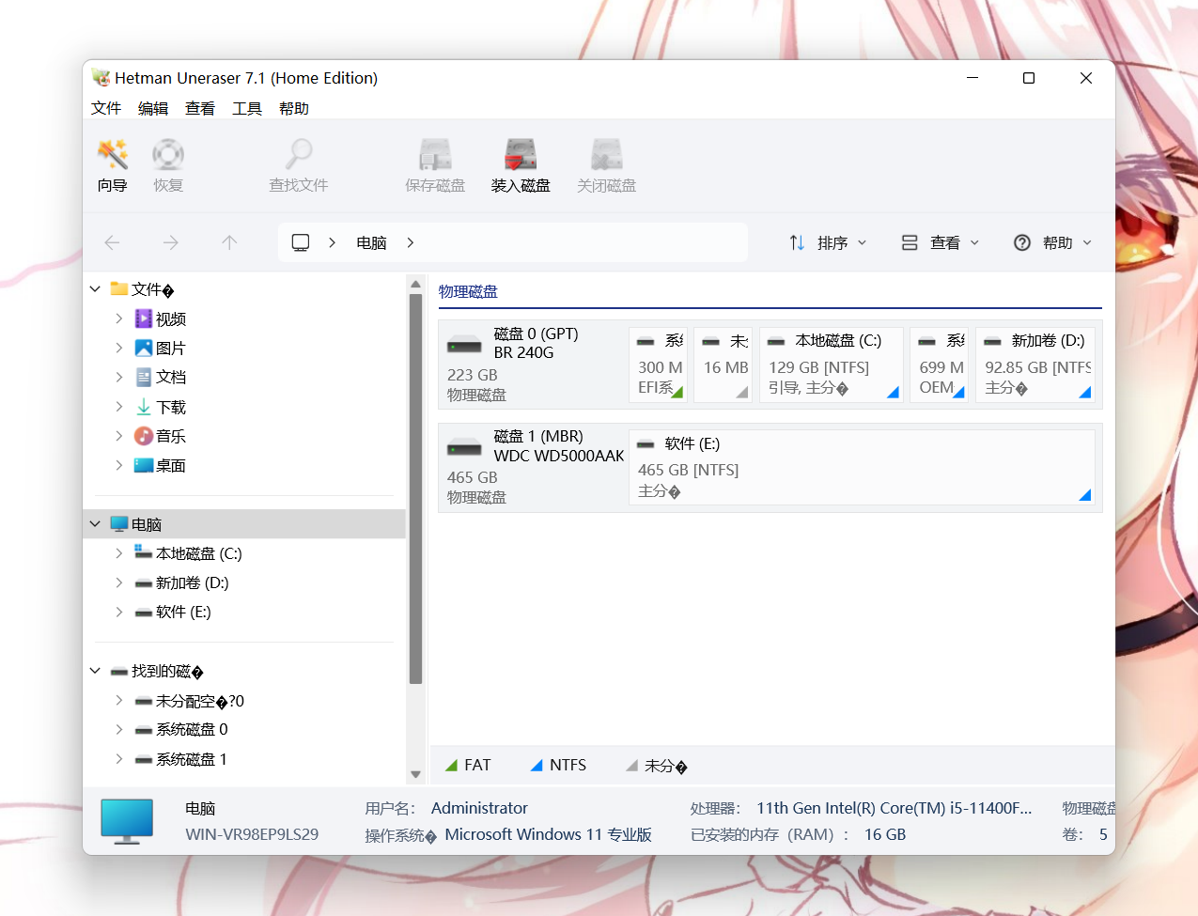Viewport: 1198px width, 916px height.
Task: Click the WIN-VR98EP9LS29 computer name
Action: click(x=252, y=834)
